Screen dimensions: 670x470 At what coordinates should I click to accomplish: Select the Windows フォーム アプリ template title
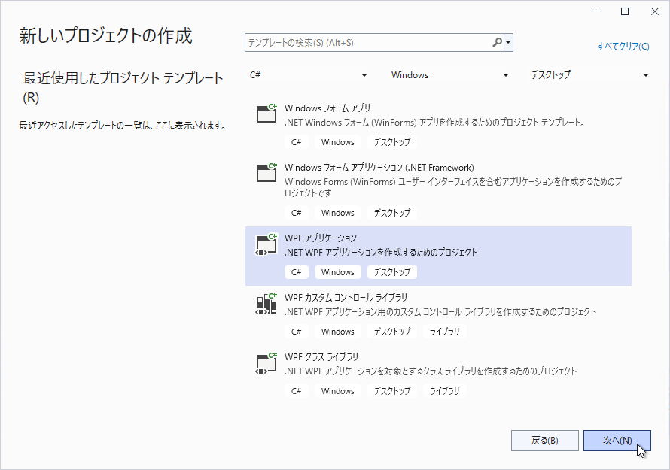pyautogui.click(x=327, y=108)
